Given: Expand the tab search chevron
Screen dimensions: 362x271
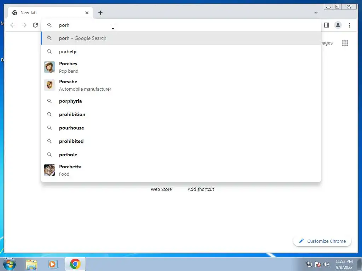Looking at the screenshot, I should pyautogui.click(x=316, y=13).
